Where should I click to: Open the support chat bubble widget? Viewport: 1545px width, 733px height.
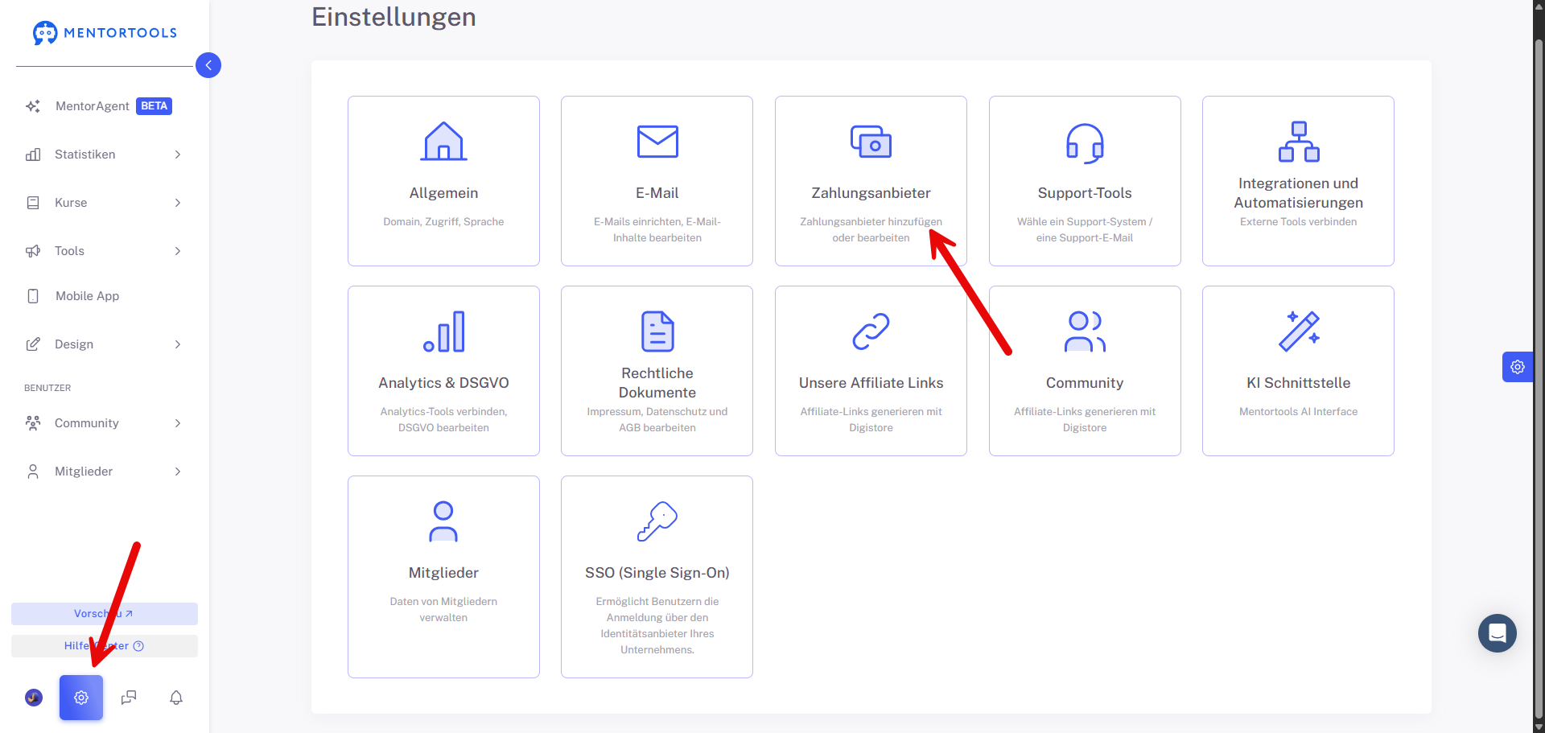1498,633
